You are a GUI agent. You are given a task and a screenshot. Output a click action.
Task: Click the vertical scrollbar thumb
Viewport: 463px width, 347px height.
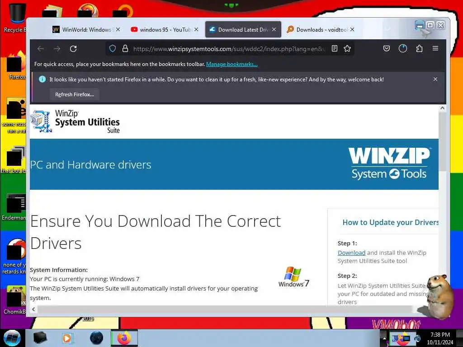coord(442,141)
